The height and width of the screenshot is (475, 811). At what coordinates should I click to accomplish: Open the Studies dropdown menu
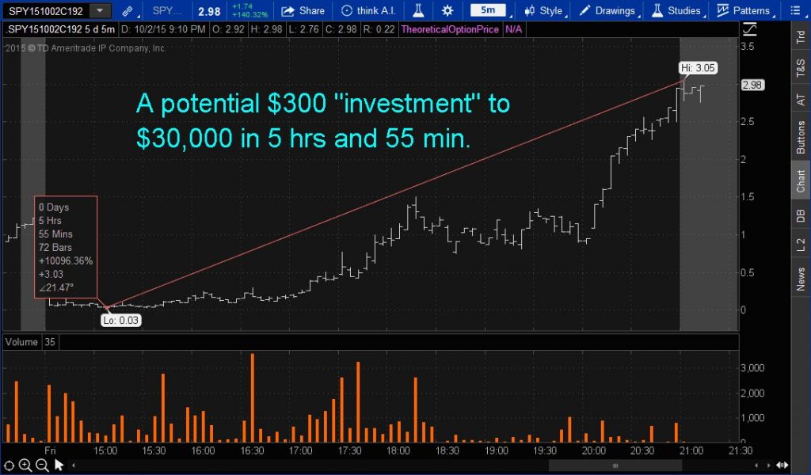pyautogui.click(x=676, y=10)
